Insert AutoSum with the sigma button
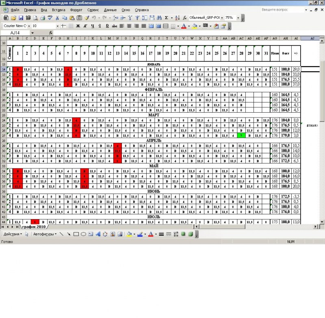The image size is (325, 318). (x=167, y=18)
